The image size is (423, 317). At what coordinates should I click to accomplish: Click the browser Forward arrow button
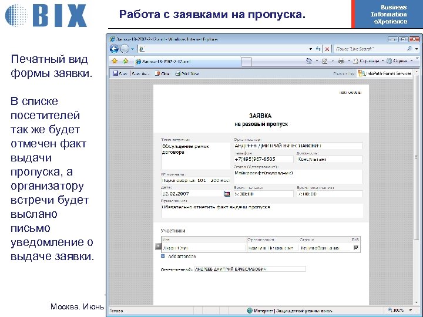[x=125, y=49]
